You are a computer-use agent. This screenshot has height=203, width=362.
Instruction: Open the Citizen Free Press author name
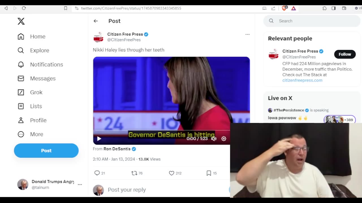[125, 34]
